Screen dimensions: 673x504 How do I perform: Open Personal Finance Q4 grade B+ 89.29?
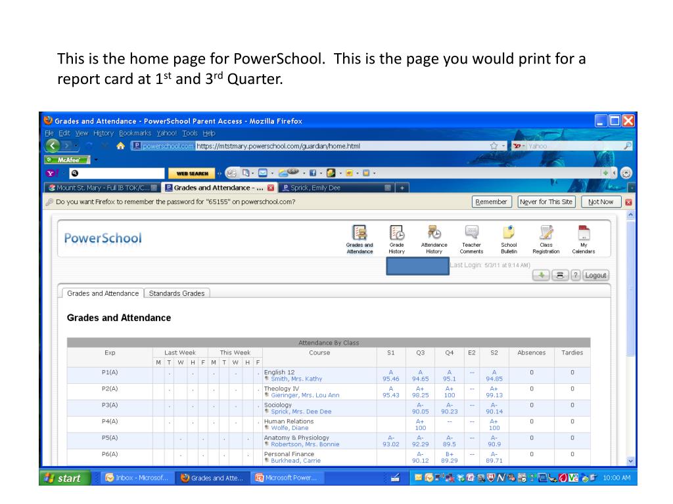(450, 457)
